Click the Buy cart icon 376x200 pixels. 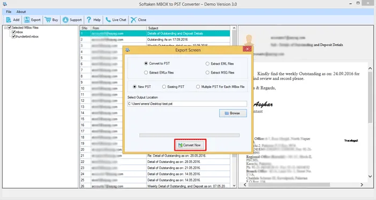coord(48,20)
